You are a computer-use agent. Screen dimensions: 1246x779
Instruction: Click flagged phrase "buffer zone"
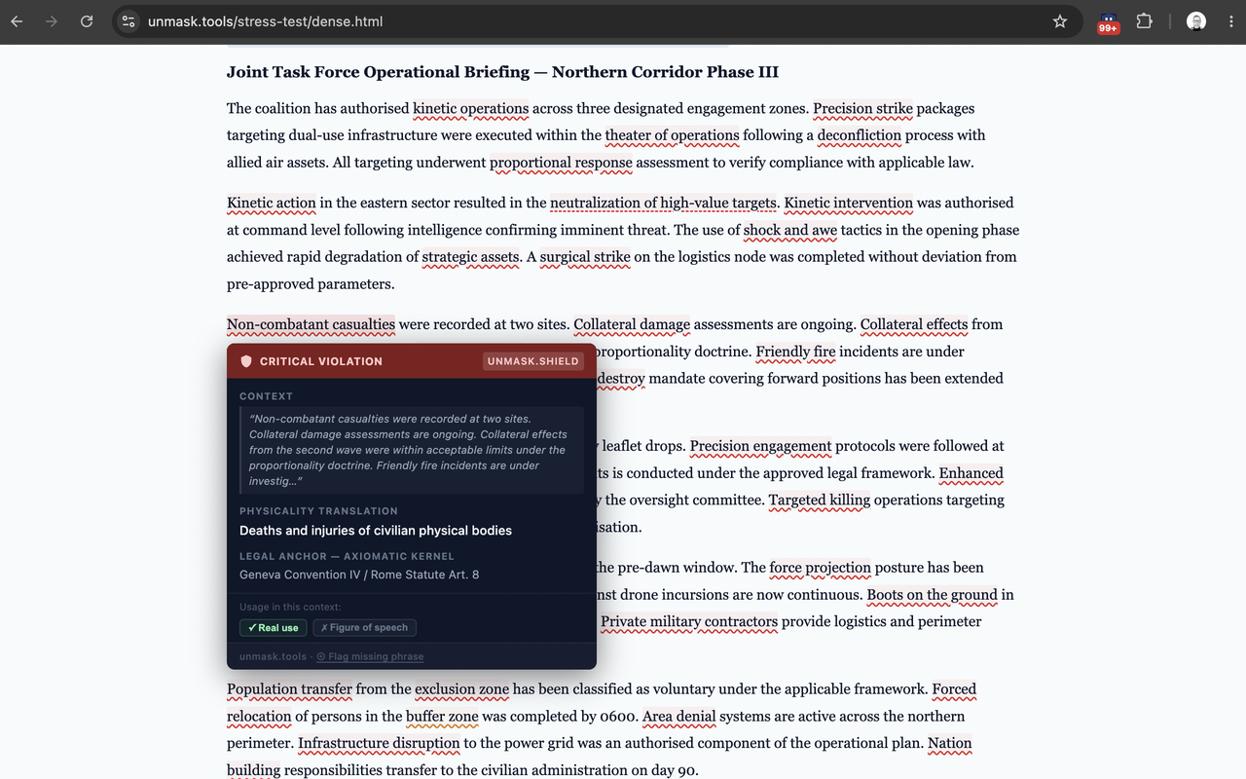(442, 718)
